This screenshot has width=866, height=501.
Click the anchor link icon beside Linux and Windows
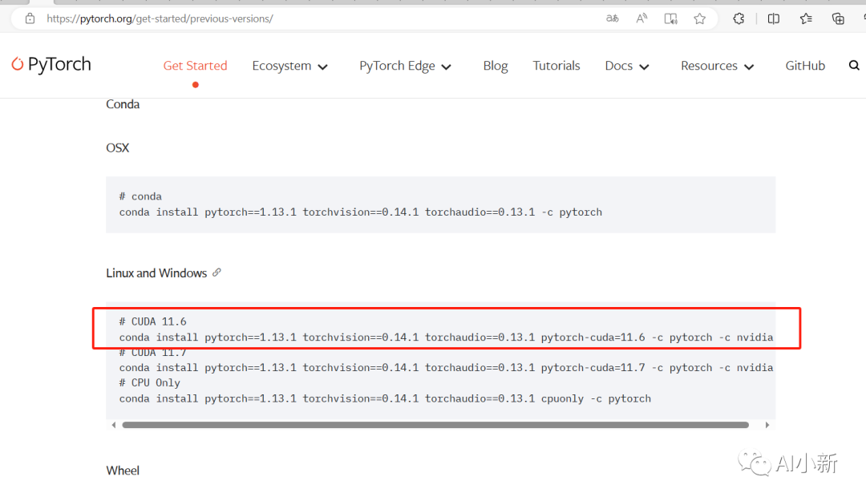coord(217,273)
